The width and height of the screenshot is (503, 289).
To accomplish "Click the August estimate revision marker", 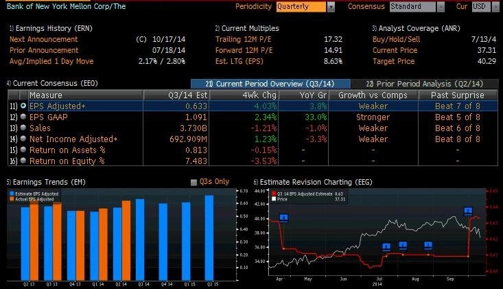I will coord(428,246).
